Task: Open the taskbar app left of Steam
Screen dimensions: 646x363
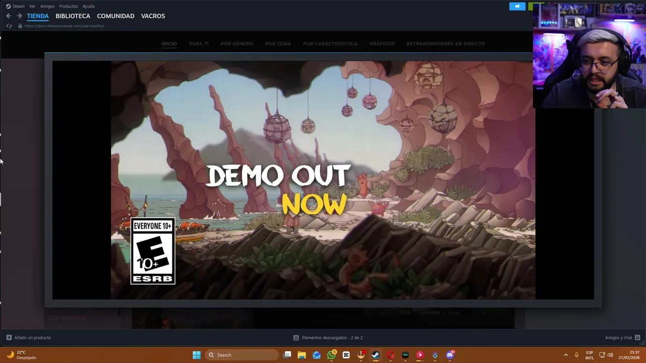Action: point(361,355)
